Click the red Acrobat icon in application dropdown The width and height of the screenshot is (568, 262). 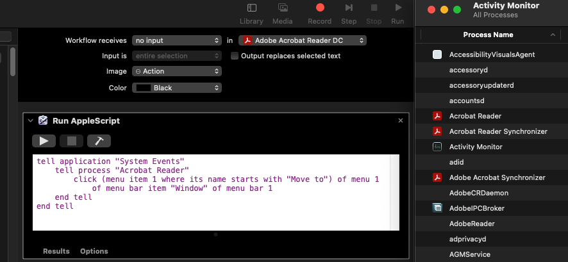pyautogui.click(x=247, y=40)
